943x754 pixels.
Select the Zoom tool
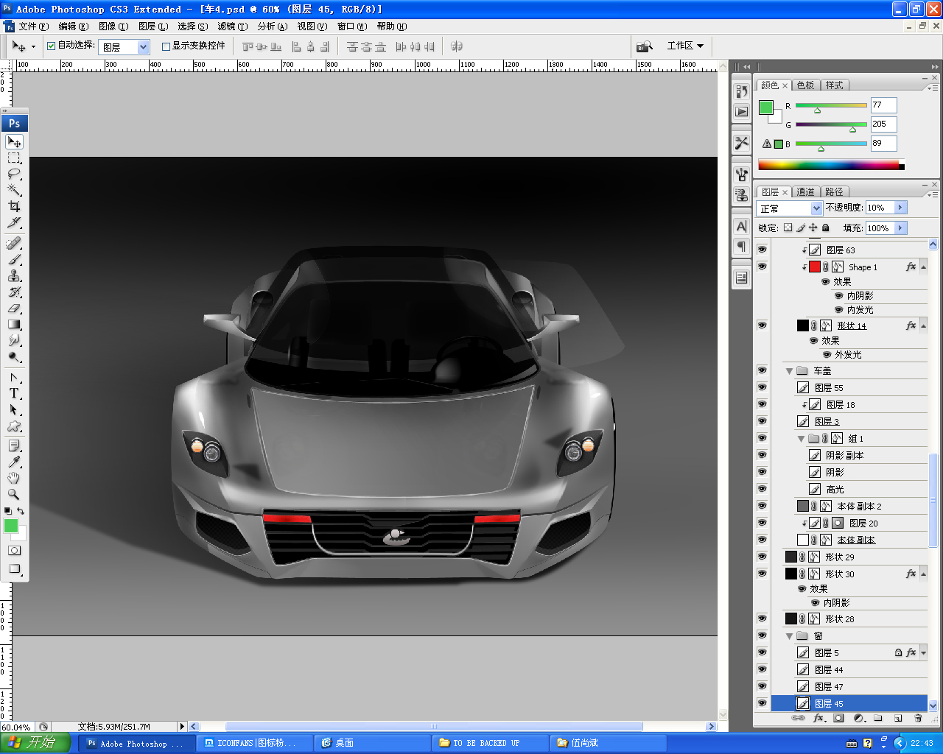[x=15, y=495]
